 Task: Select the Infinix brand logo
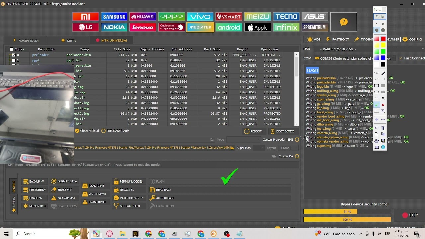pos(286,27)
